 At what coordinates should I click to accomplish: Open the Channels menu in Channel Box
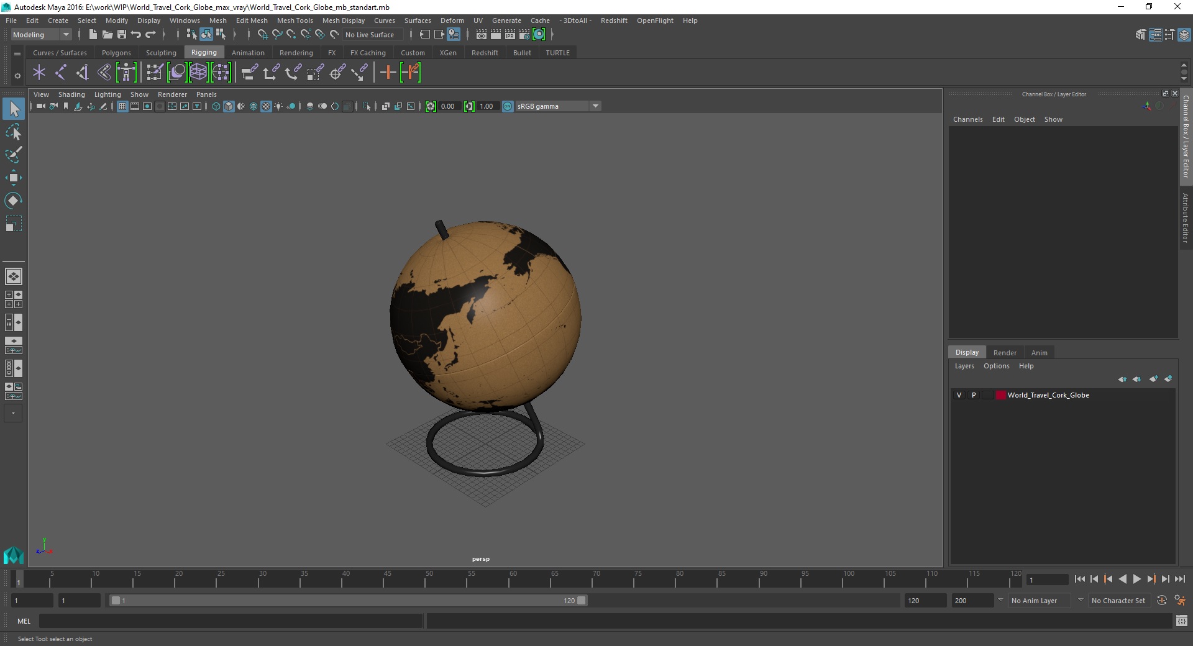click(x=967, y=119)
